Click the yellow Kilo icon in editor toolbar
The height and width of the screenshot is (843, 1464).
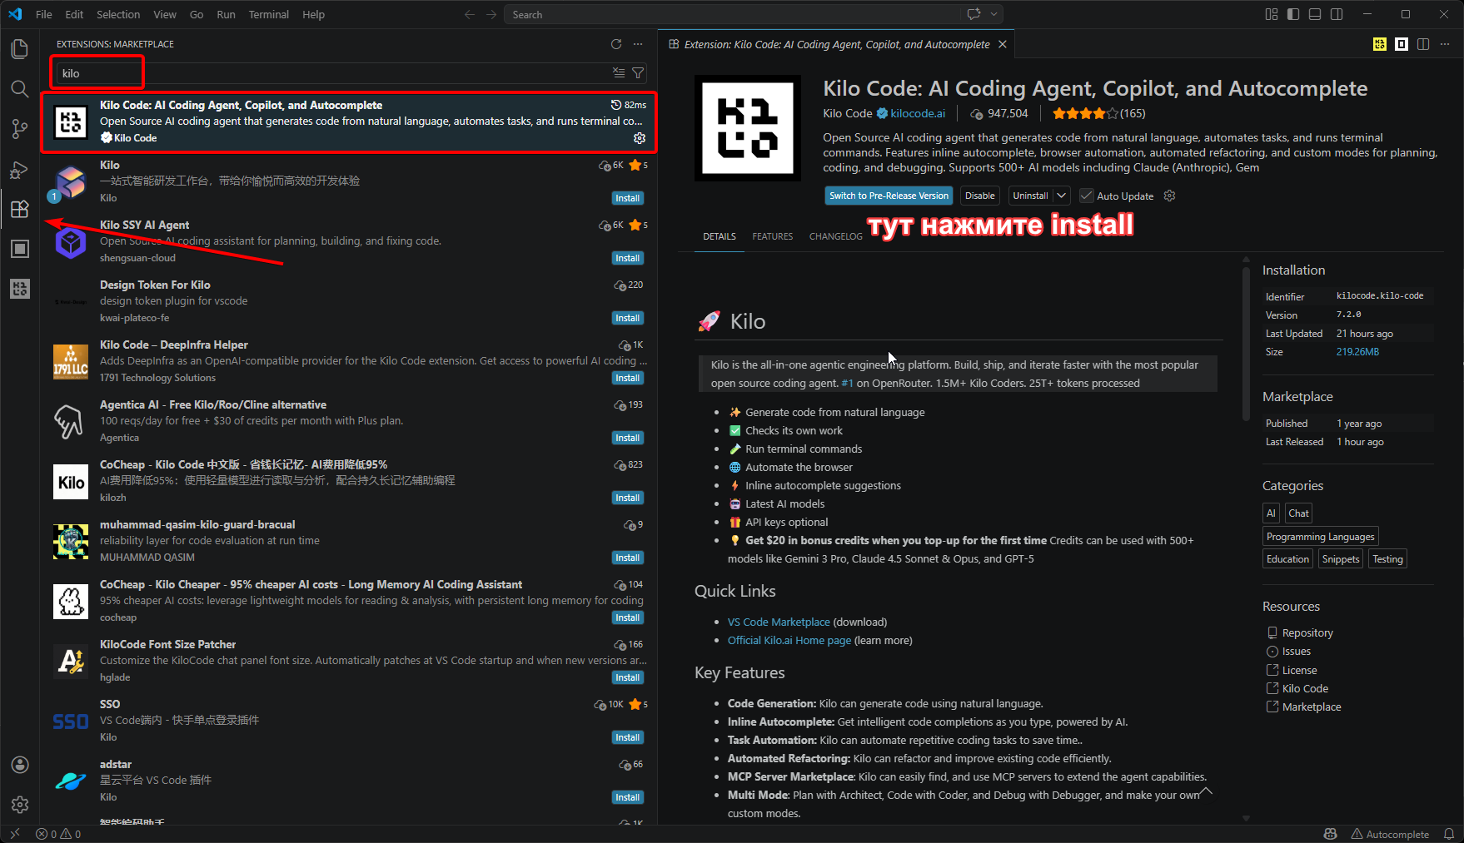point(1380,44)
